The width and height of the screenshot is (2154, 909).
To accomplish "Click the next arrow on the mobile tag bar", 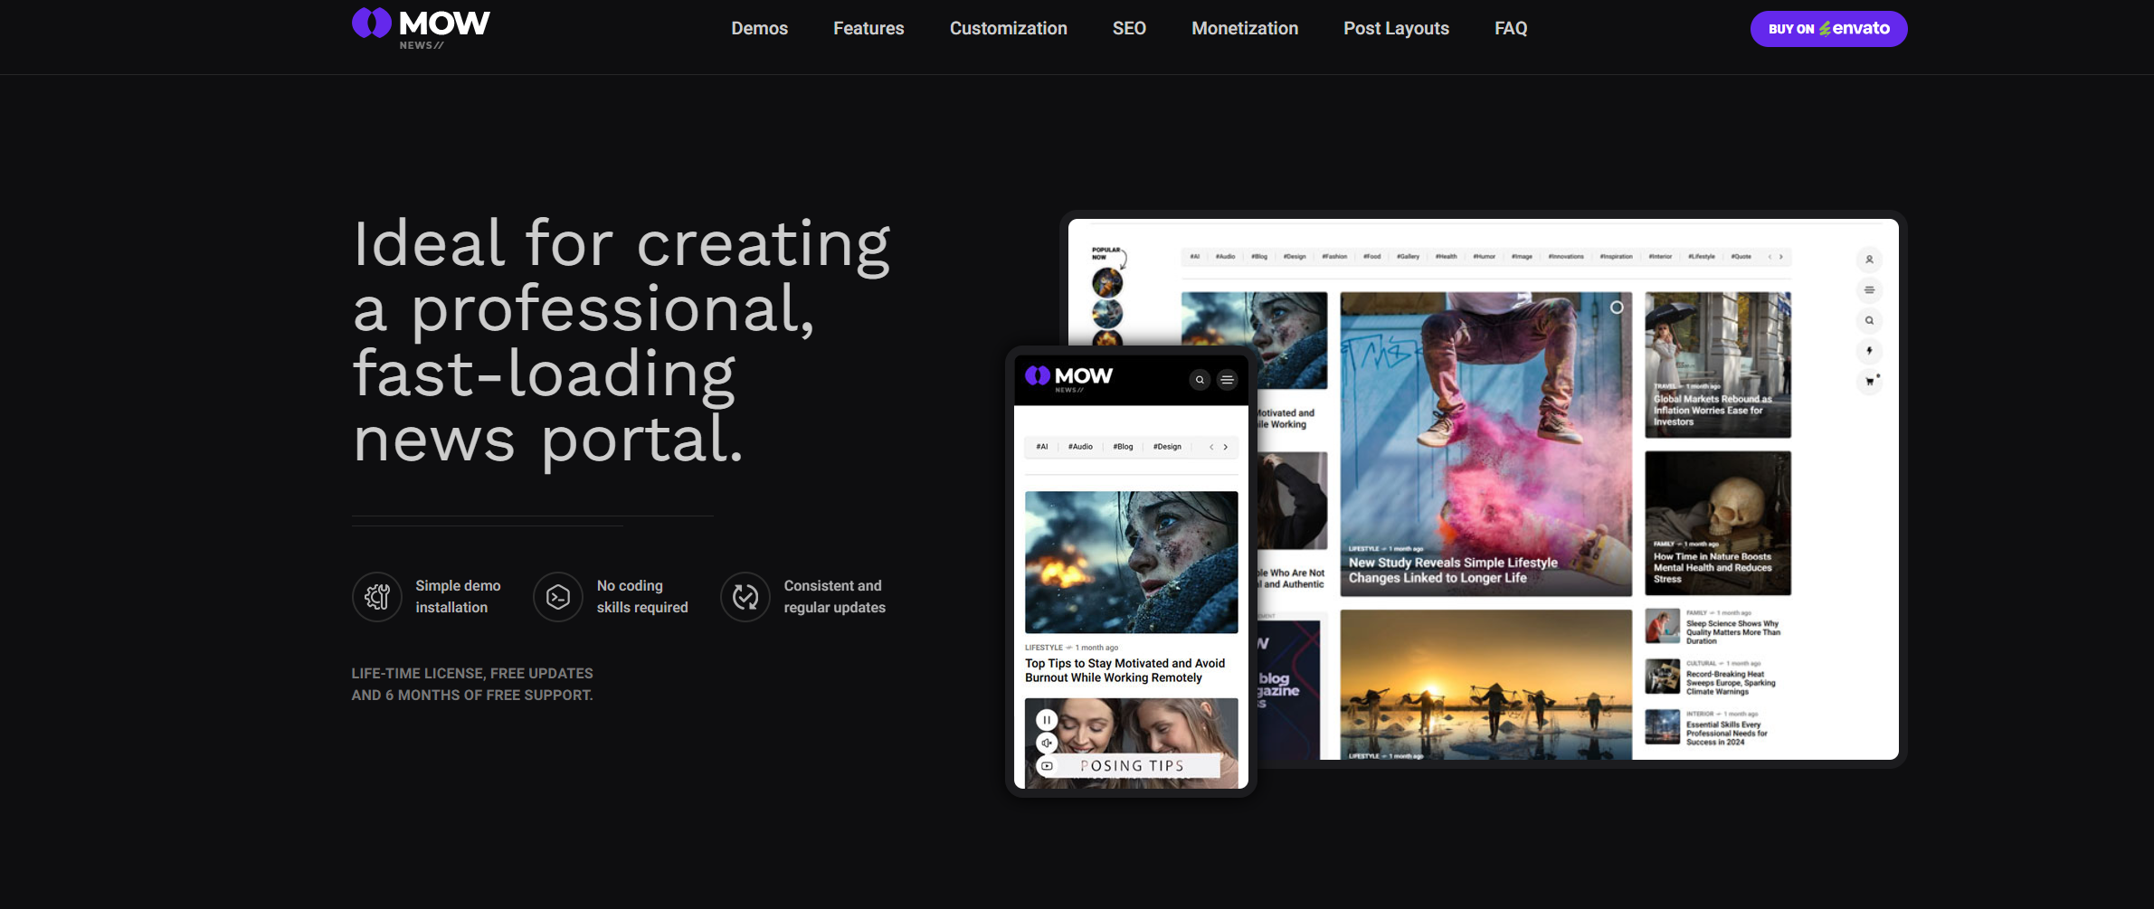I will [x=1226, y=447].
